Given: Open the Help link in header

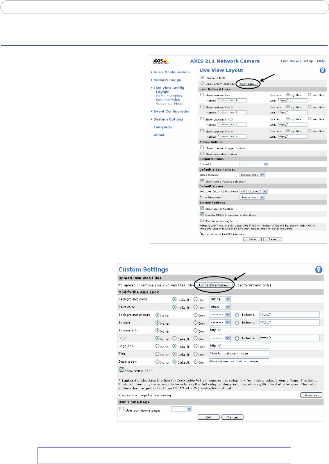Looking at the screenshot, I should tap(321, 61).
